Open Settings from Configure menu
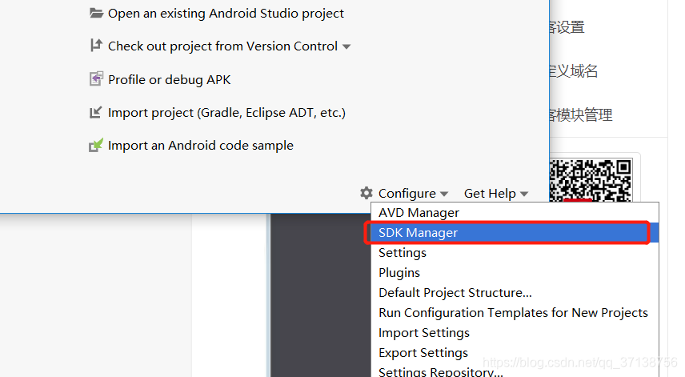685x377 pixels. coord(515,252)
